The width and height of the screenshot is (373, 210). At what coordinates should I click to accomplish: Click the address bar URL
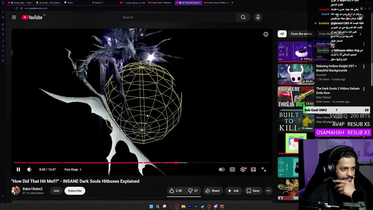(36, 8)
